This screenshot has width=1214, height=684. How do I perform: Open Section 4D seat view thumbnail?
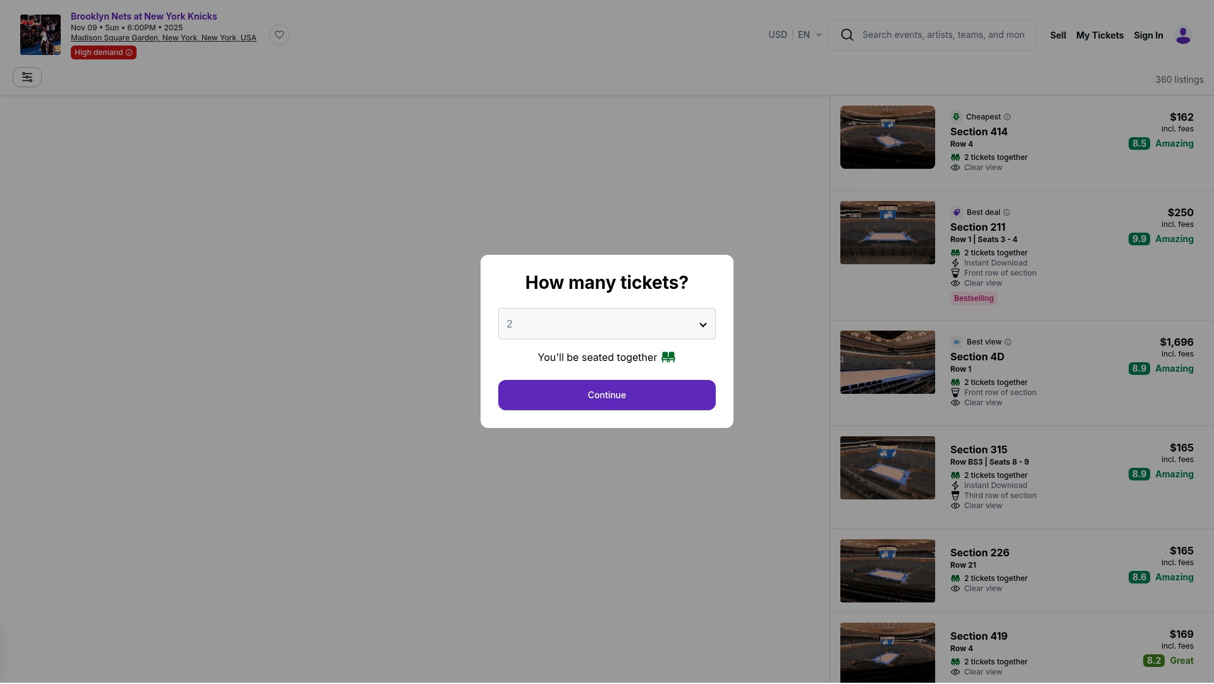coord(887,362)
